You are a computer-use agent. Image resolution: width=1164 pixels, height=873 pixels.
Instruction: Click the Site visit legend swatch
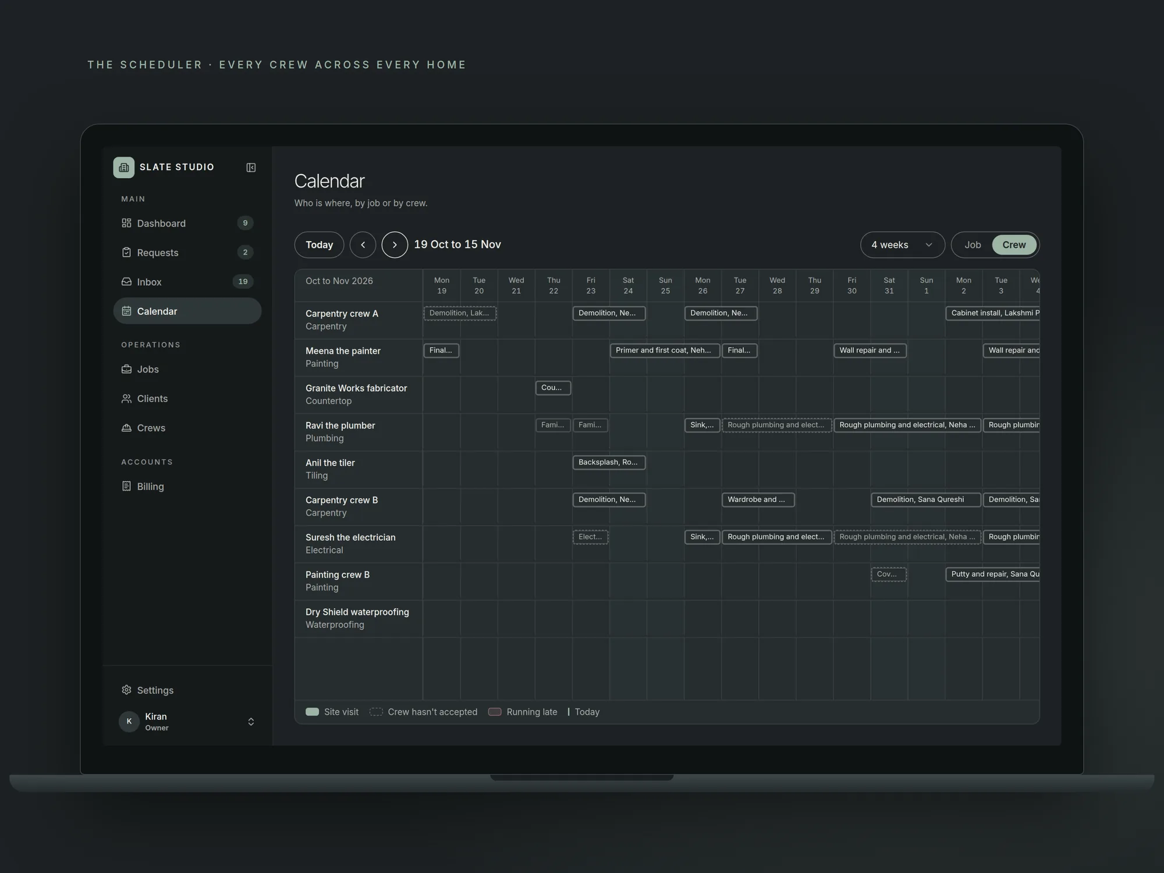312,712
